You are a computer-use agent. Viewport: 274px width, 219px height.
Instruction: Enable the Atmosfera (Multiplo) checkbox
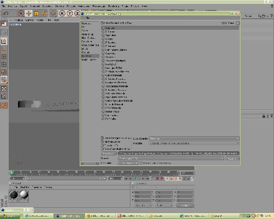pos(103,61)
